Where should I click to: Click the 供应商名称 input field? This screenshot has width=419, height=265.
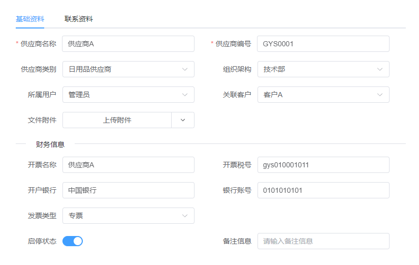(128, 44)
